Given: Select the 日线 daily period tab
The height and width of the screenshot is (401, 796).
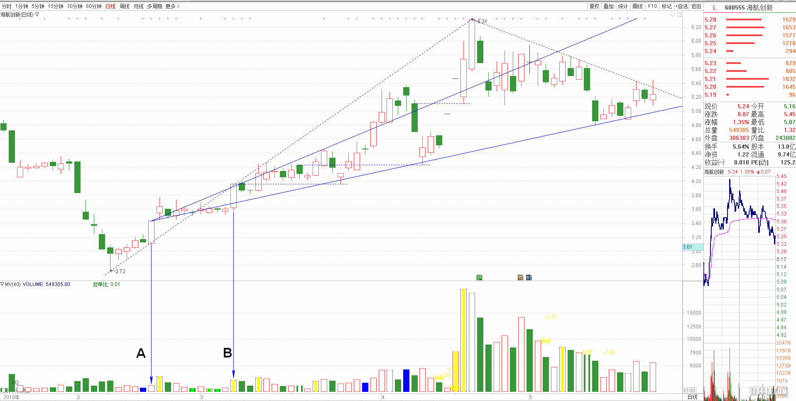Looking at the screenshot, I should tap(110, 6).
